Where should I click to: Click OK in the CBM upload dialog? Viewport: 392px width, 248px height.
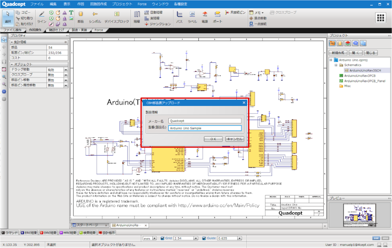(213, 139)
